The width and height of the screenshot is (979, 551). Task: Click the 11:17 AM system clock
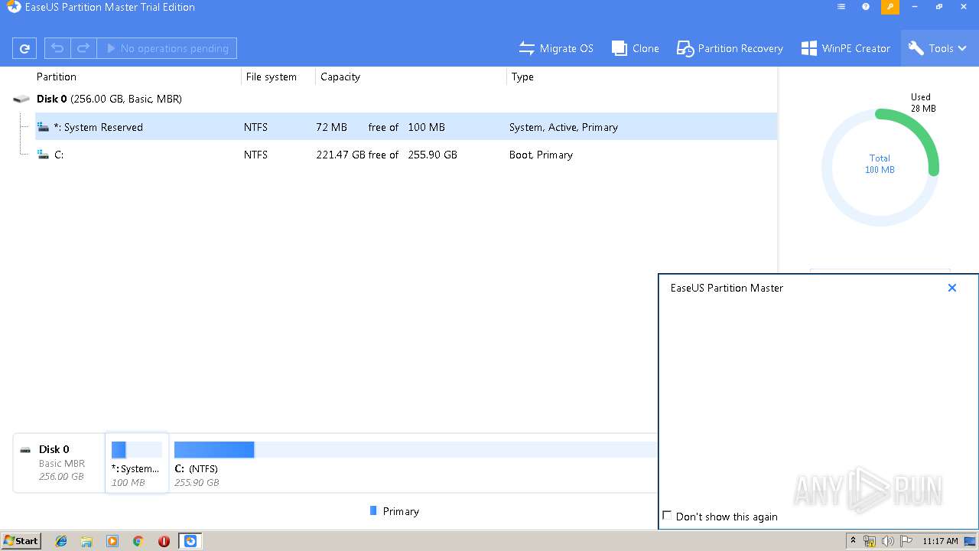coord(940,541)
